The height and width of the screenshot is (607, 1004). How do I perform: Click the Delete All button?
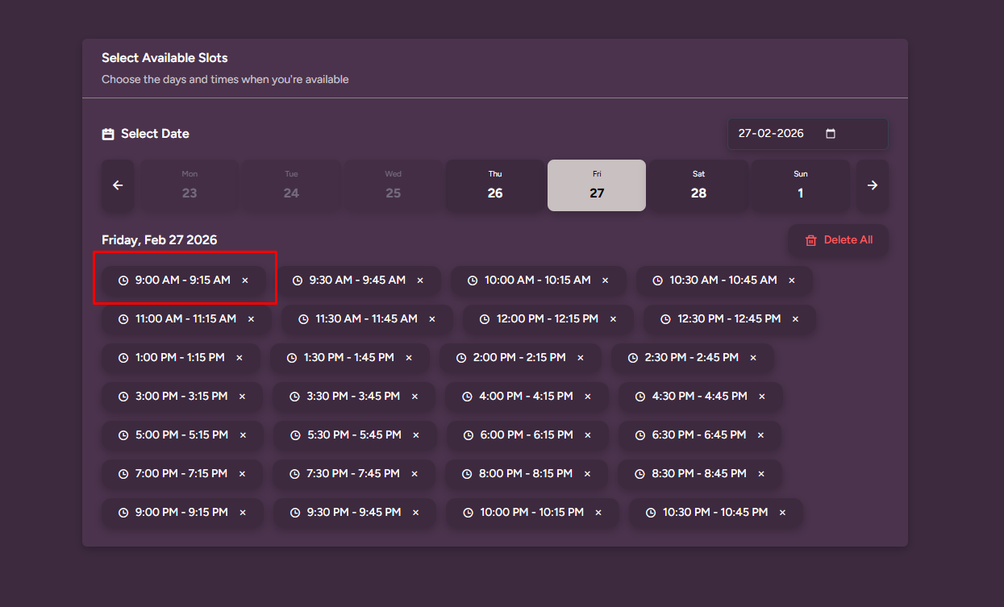839,240
